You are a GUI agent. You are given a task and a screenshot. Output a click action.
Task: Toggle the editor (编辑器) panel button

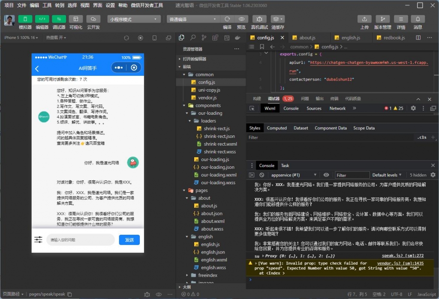[x=42, y=19]
